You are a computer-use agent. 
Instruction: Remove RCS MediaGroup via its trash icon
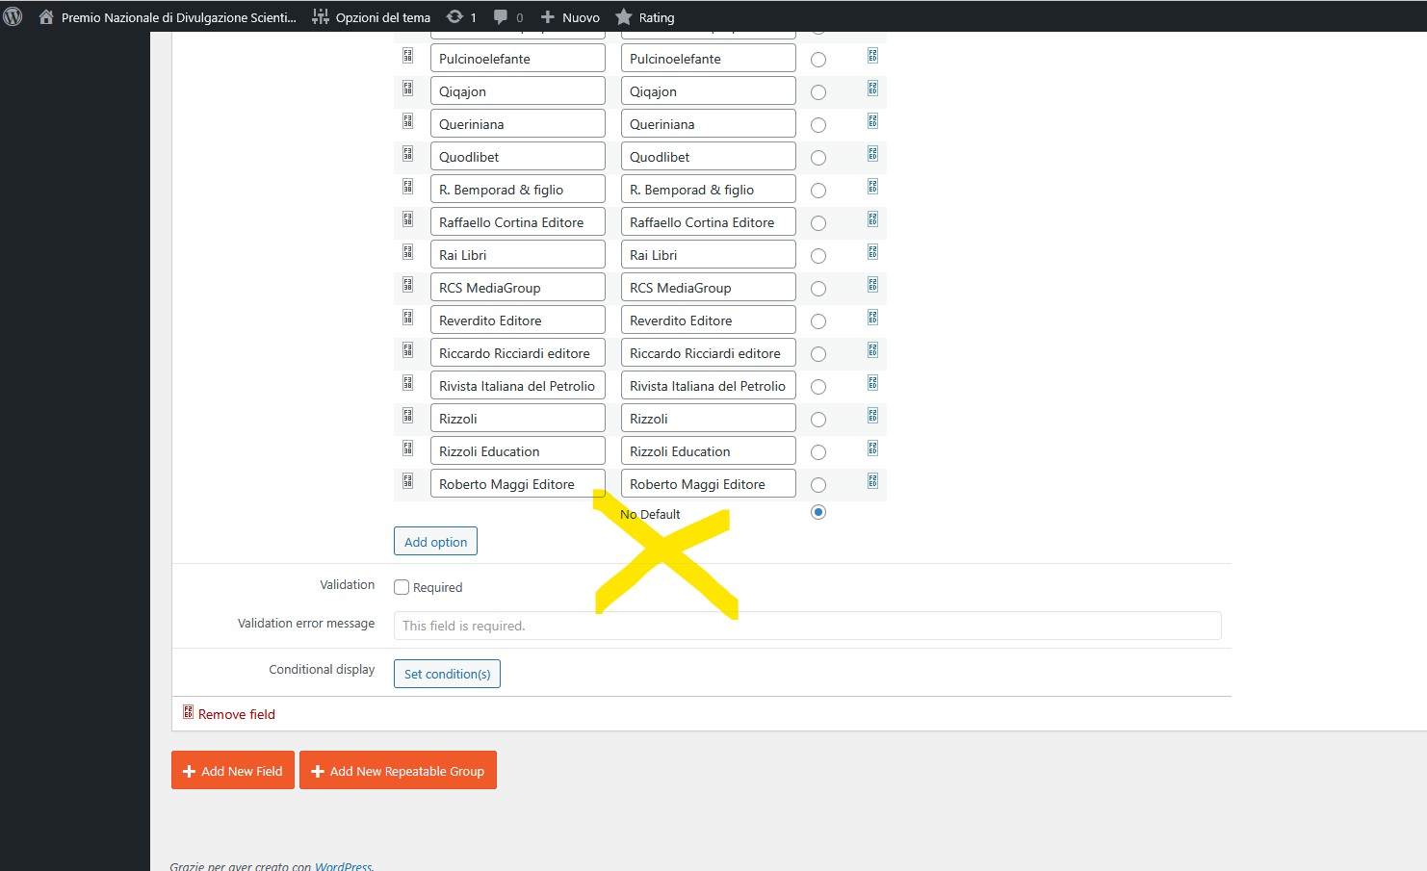(873, 285)
